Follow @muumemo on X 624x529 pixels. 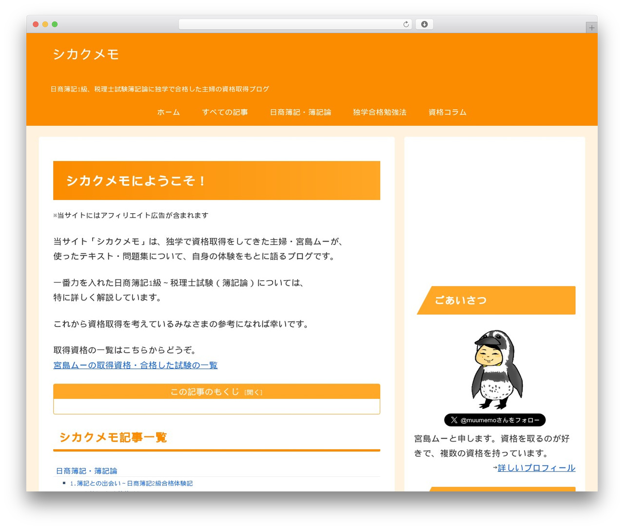coord(495,420)
